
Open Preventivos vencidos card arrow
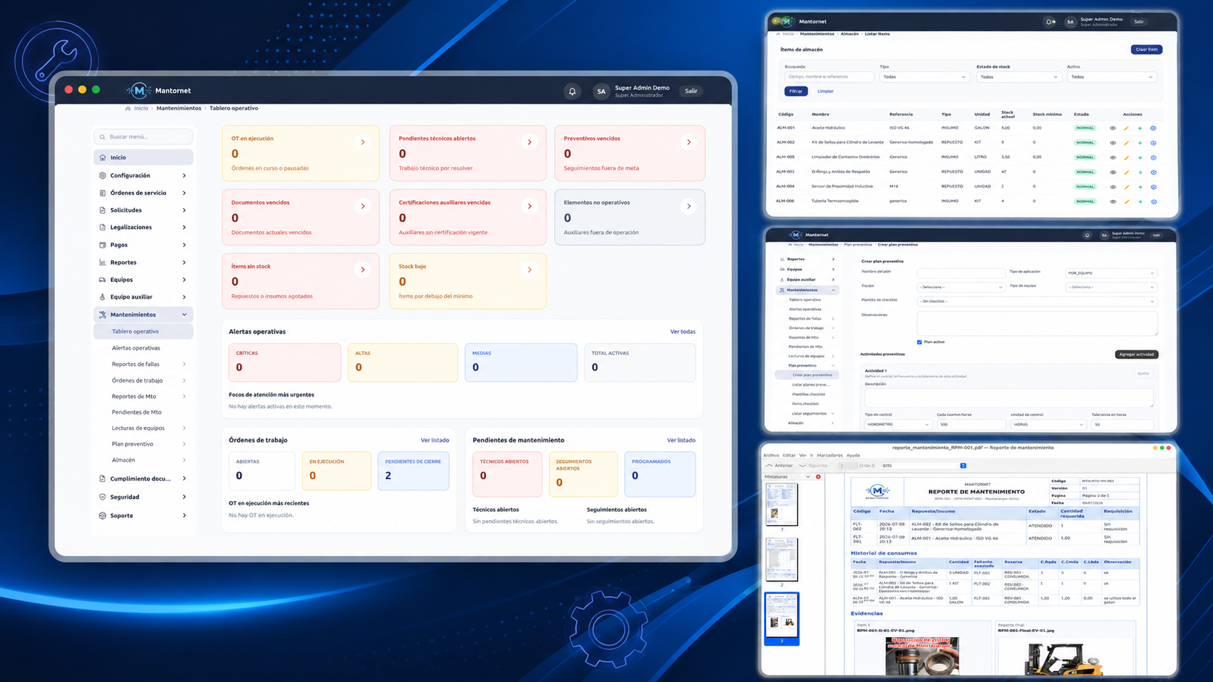click(x=688, y=142)
